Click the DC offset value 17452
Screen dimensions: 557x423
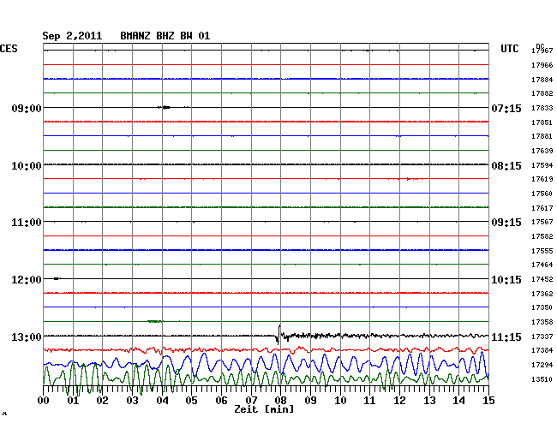(542, 279)
